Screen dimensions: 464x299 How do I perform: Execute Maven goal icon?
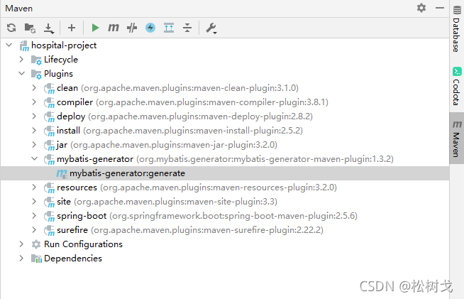tap(114, 28)
